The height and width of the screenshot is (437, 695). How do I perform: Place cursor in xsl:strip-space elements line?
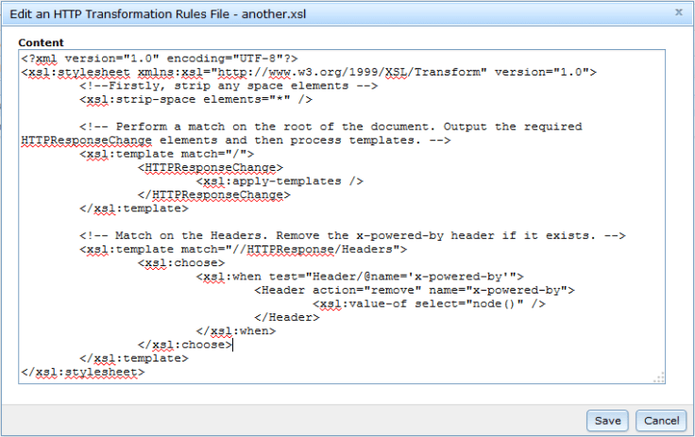click(x=195, y=99)
